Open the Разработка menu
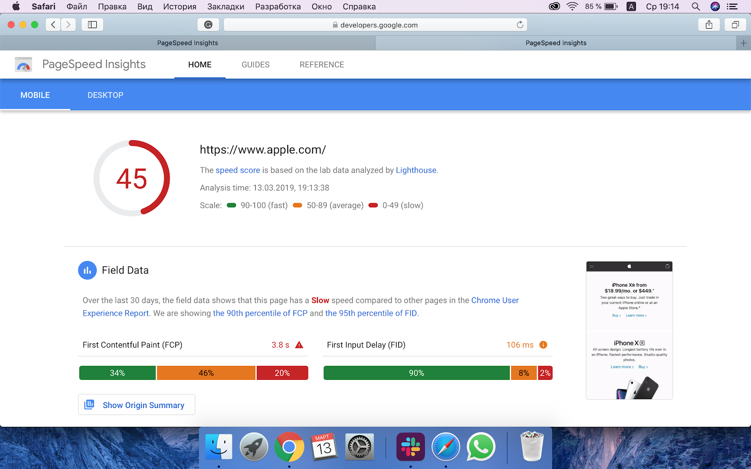Viewport: 751px width, 469px height. [x=278, y=7]
